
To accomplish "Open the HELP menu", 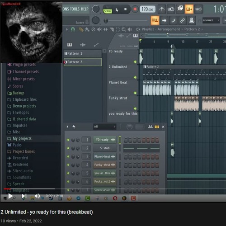I will tap(85, 9).
